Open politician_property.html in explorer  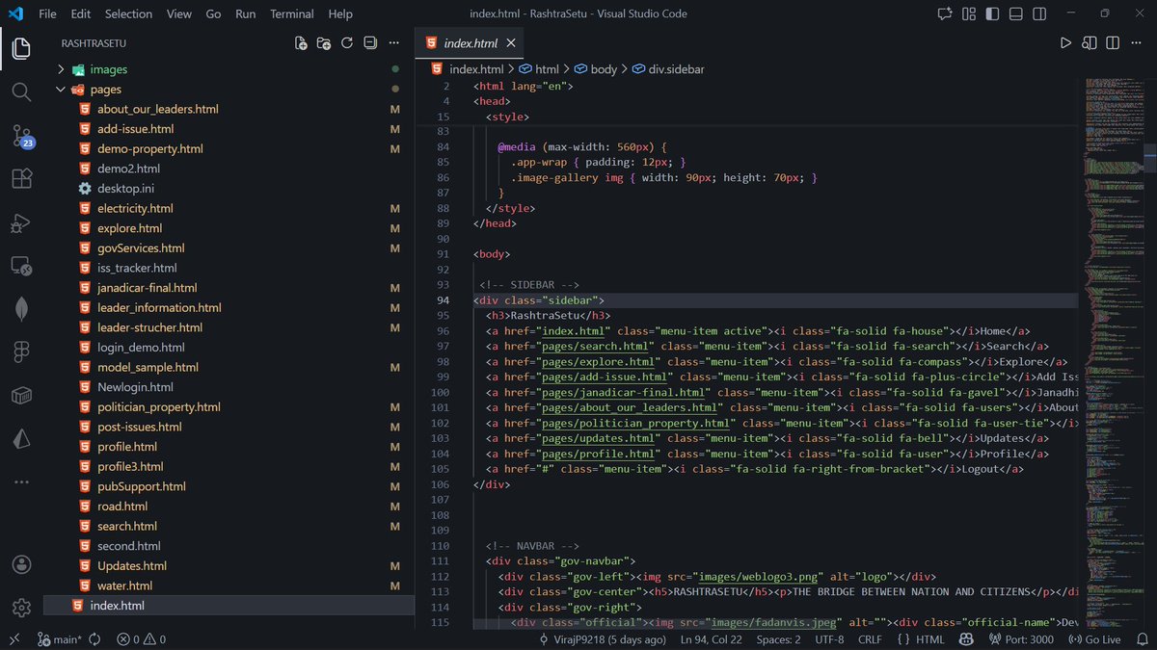229,407
